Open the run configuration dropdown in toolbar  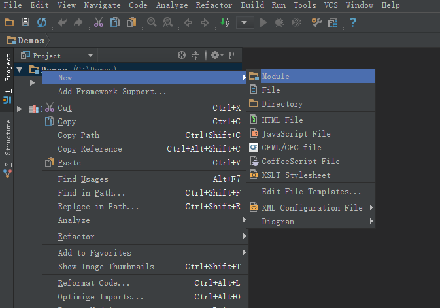(245, 22)
